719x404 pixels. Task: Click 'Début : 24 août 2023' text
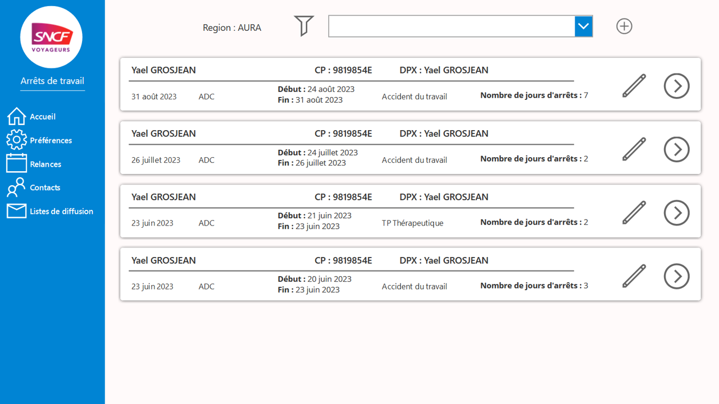click(316, 89)
